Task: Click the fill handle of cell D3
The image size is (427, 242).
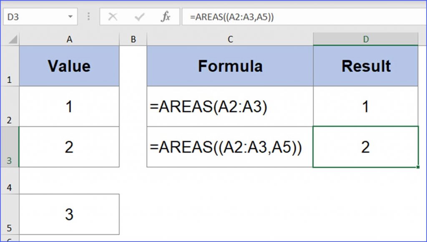Action: pos(418,167)
